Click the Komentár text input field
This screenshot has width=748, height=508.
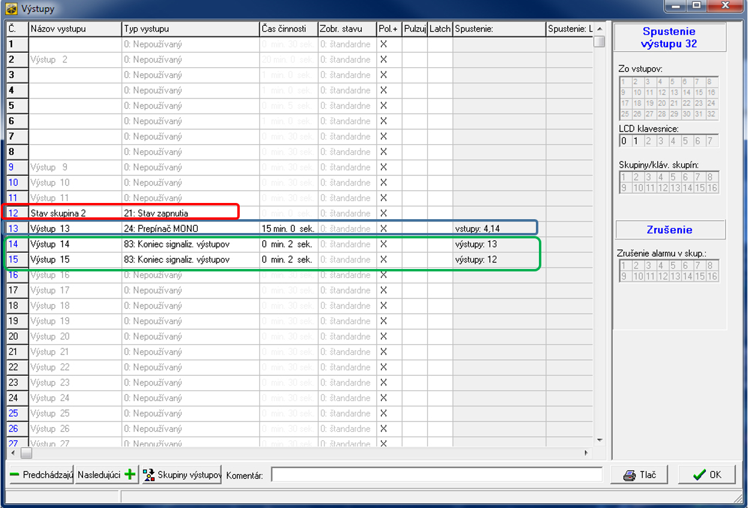(436, 475)
